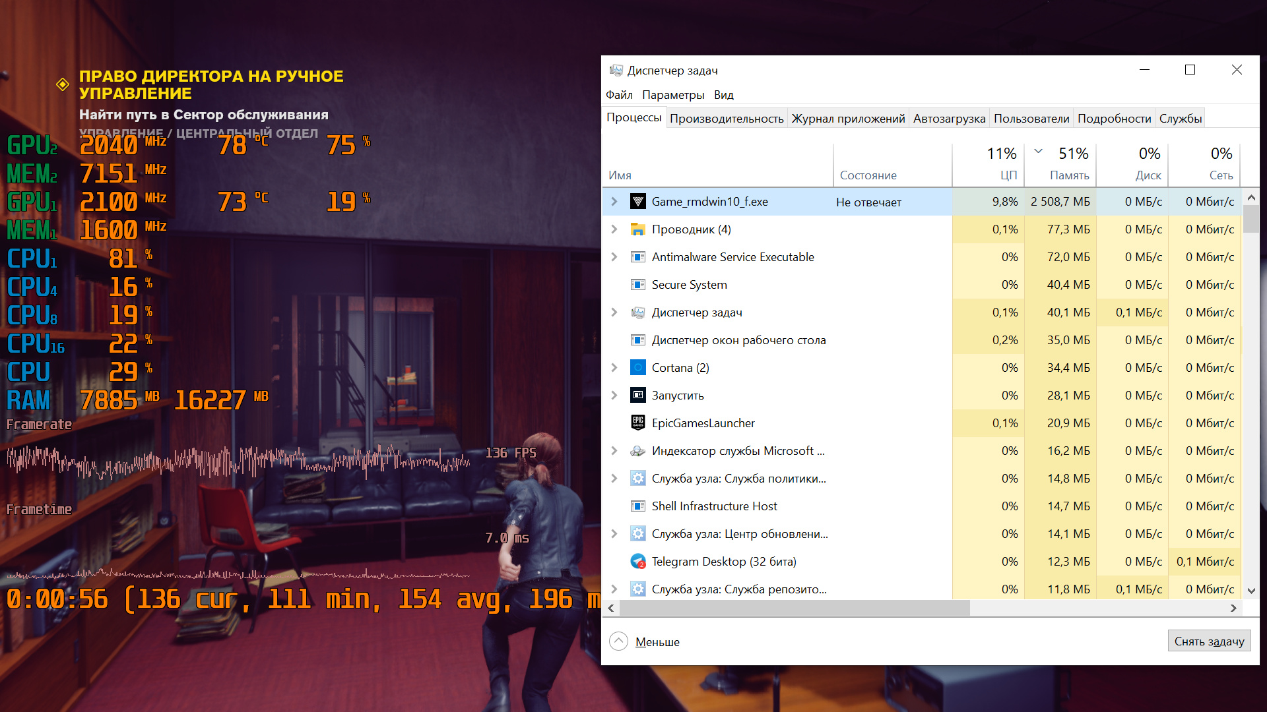Image resolution: width=1267 pixels, height=712 pixels.
Task: Click the Запустить process icon
Action: click(x=637, y=396)
